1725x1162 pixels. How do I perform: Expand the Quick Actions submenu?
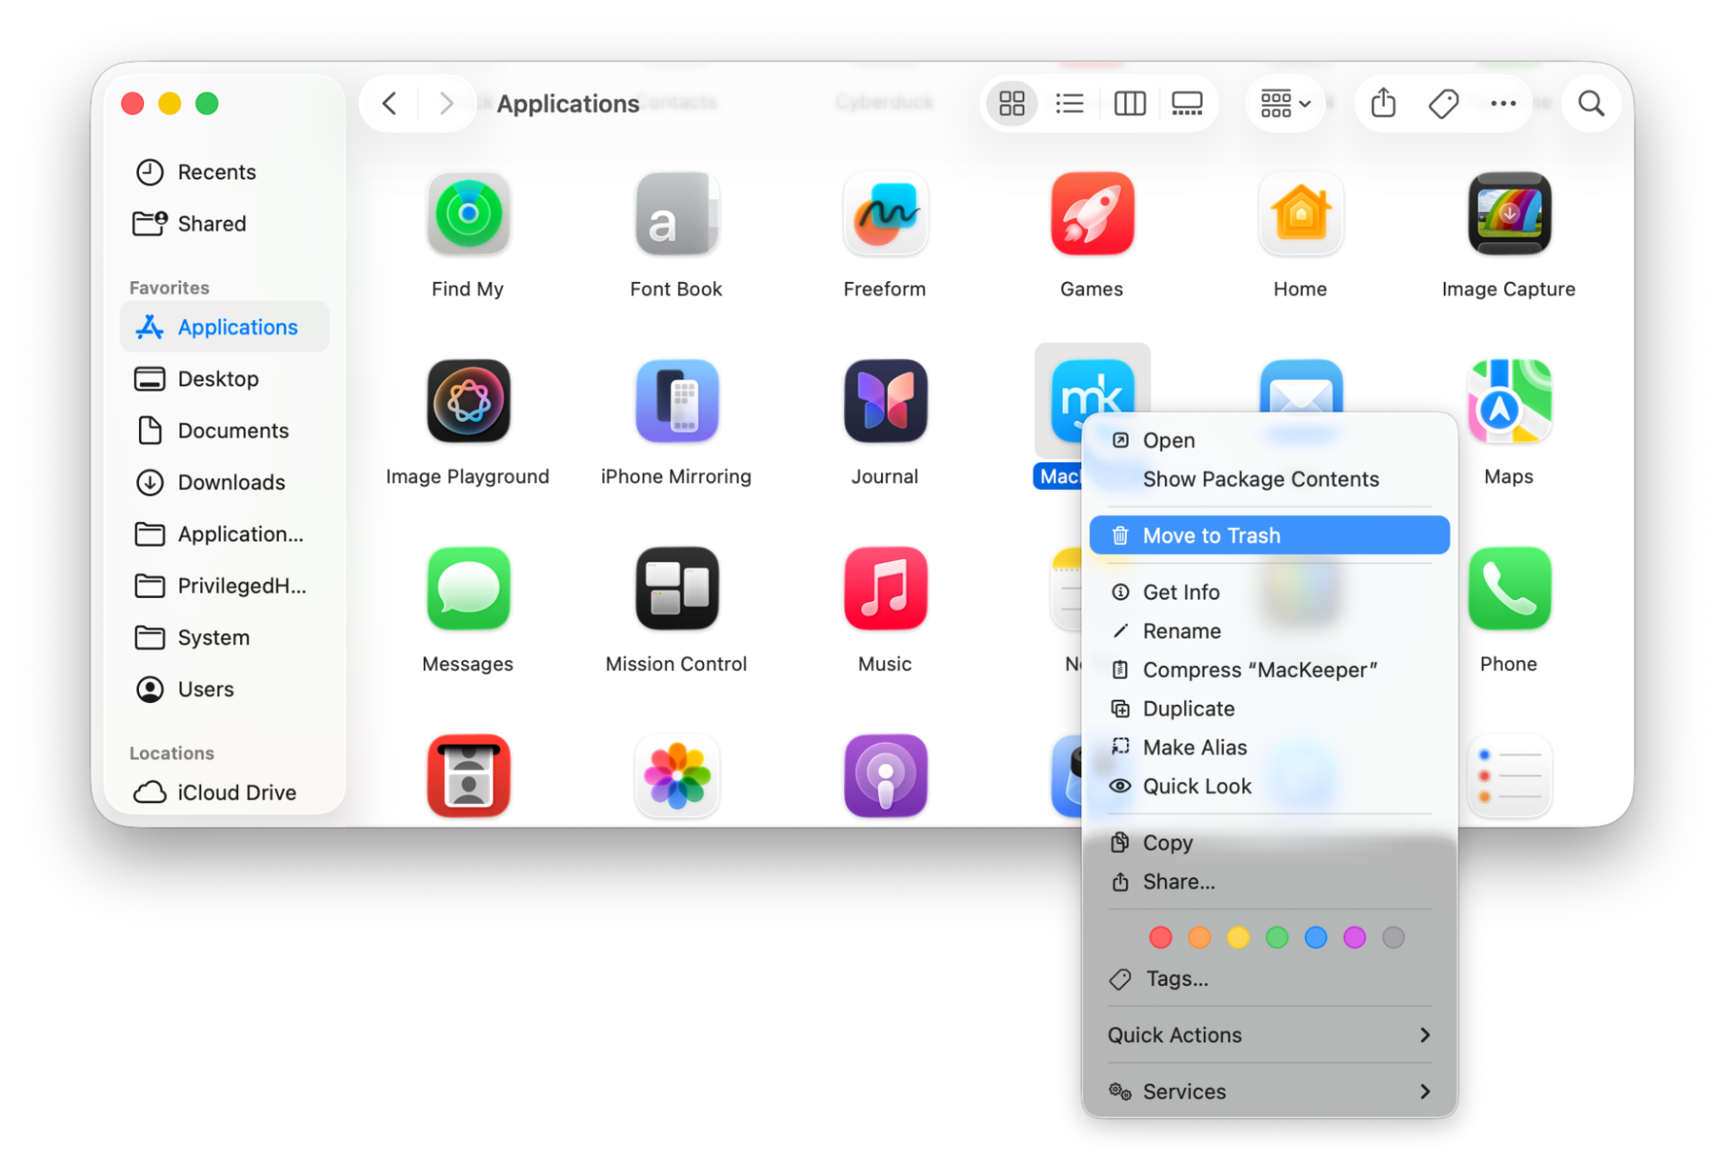(x=1269, y=1035)
